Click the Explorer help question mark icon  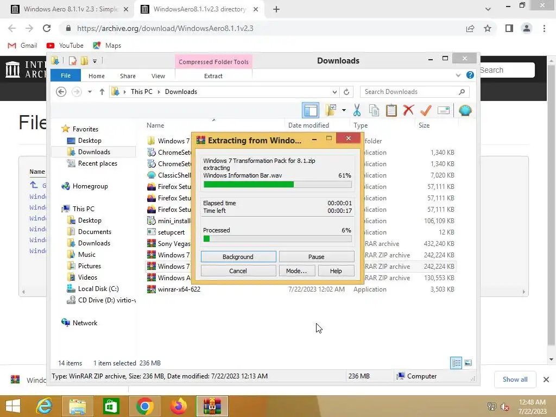[x=470, y=75]
